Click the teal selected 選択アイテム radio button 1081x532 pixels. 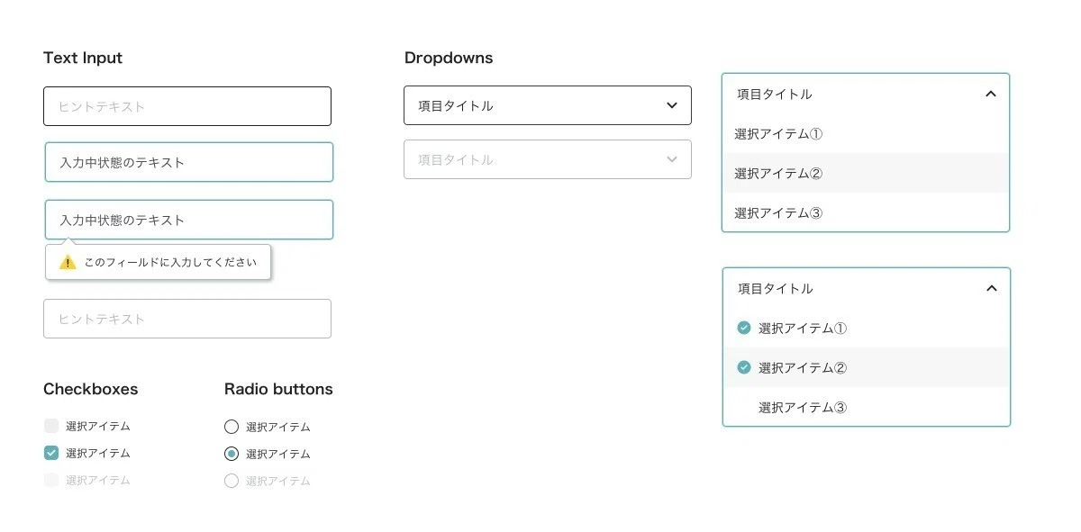232,454
